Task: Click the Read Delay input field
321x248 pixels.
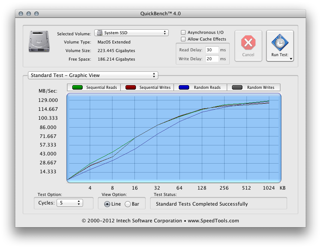Action: [x=212, y=50]
